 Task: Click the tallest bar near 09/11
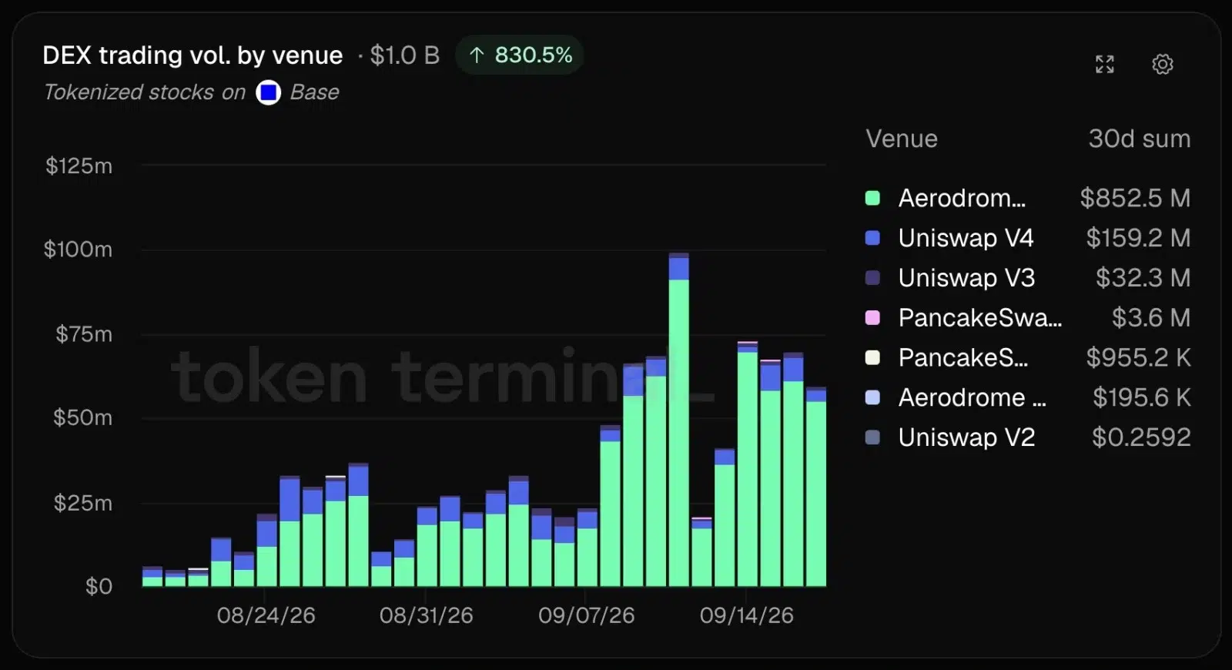click(678, 420)
